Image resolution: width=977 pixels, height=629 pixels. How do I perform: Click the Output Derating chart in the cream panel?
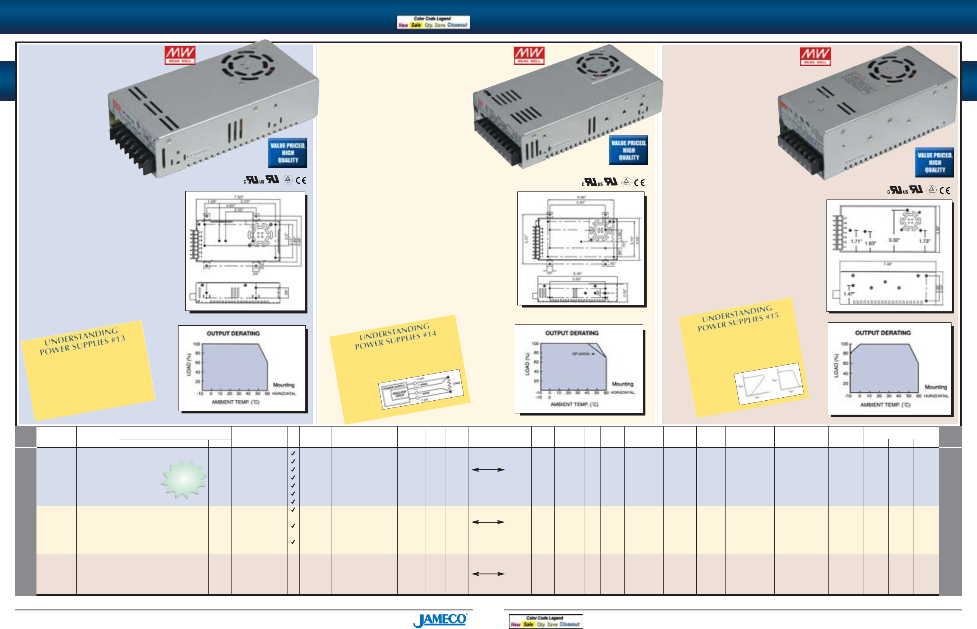579,369
